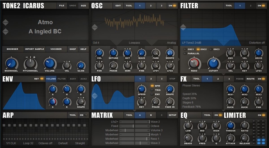Switch to FX slot 2 tab
Viewport: 269px width, 148px height.
(x=218, y=79)
